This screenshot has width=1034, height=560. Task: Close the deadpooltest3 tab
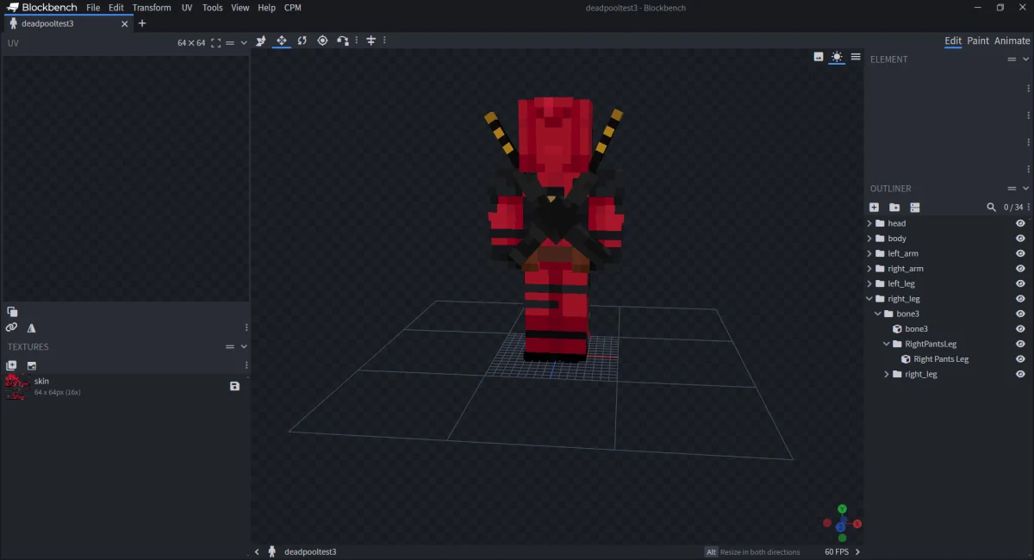[x=124, y=23]
